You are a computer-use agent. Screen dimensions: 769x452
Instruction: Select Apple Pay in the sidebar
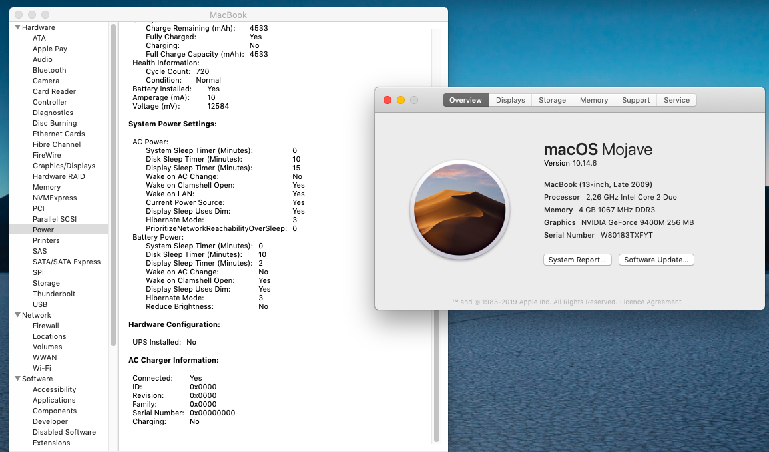click(50, 49)
